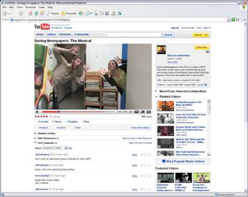Play the video with the play button
248x197 pixels.
click(37, 112)
